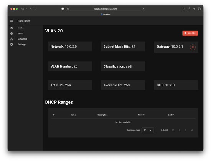Navigate to Home in sidebar
Image resolution: width=211 pixels, height=161 pixels.
click(20, 28)
